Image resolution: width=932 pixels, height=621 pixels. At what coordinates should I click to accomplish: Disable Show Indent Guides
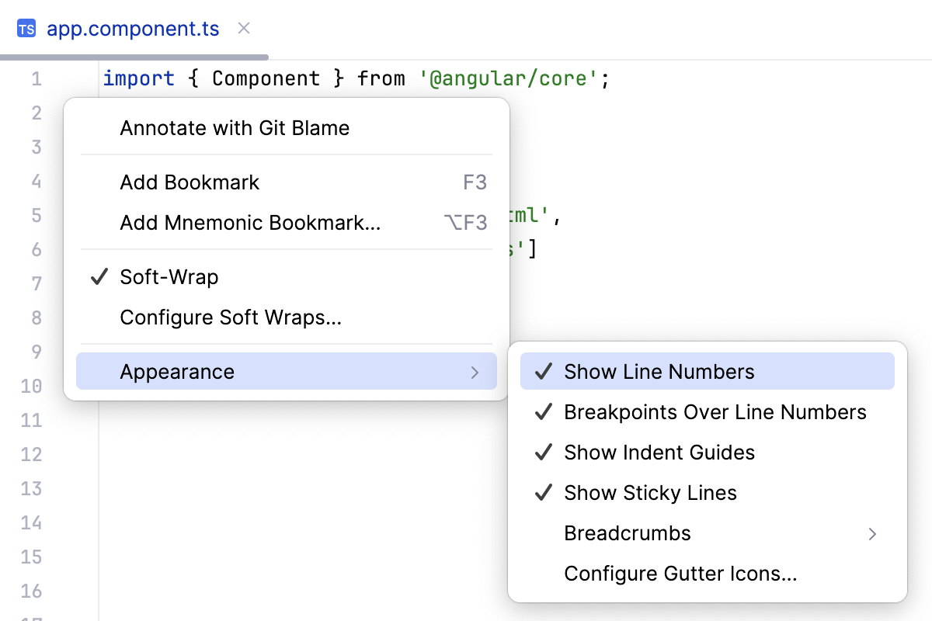coord(659,452)
